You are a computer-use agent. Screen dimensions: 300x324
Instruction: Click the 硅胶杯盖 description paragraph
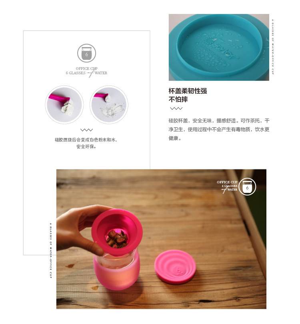click(219, 129)
